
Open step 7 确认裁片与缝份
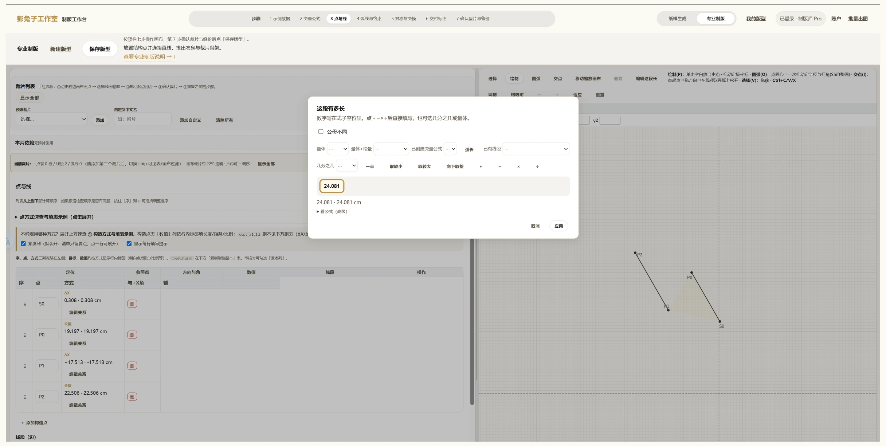(x=473, y=19)
